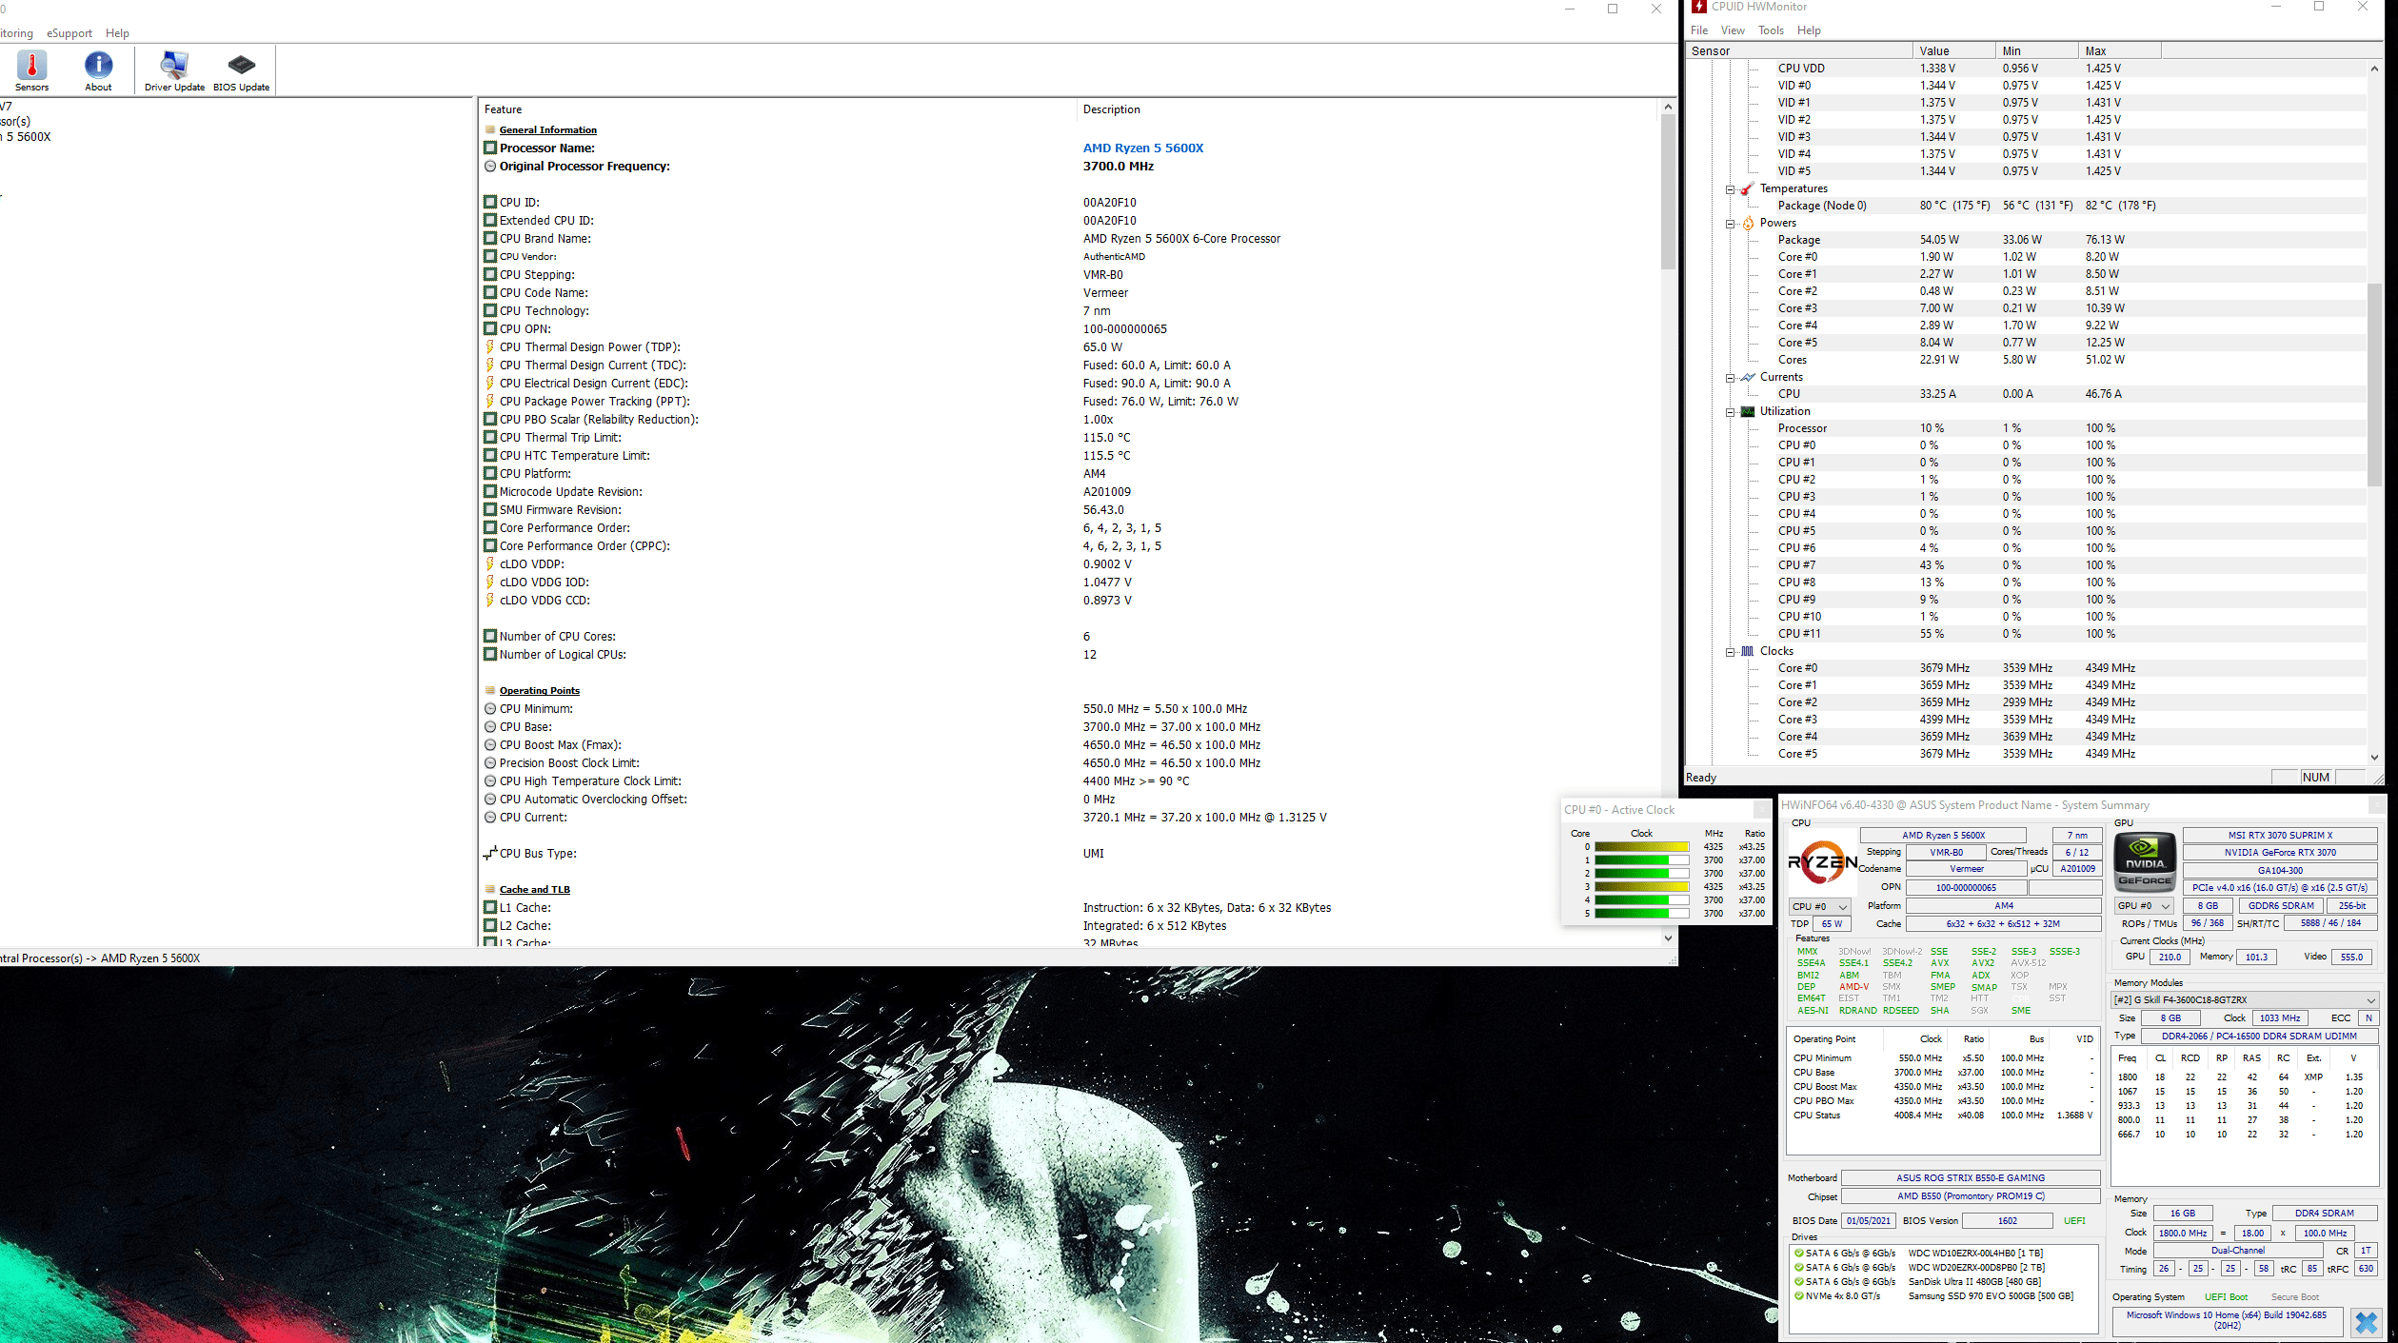Viewport: 2398px width, 1343px height.
Task: Click the CPU Bus Type row icon
Action: (x=490, y=854)
